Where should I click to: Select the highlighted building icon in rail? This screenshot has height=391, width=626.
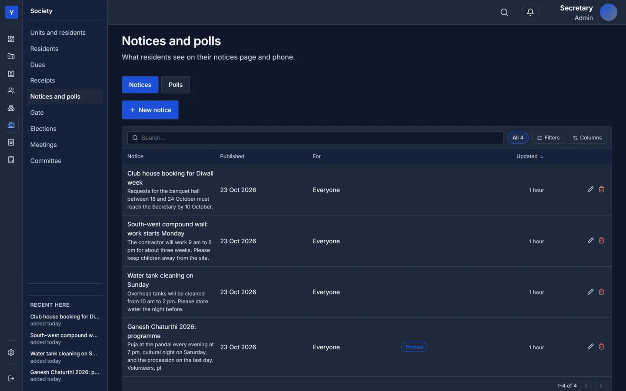(11, 125)
